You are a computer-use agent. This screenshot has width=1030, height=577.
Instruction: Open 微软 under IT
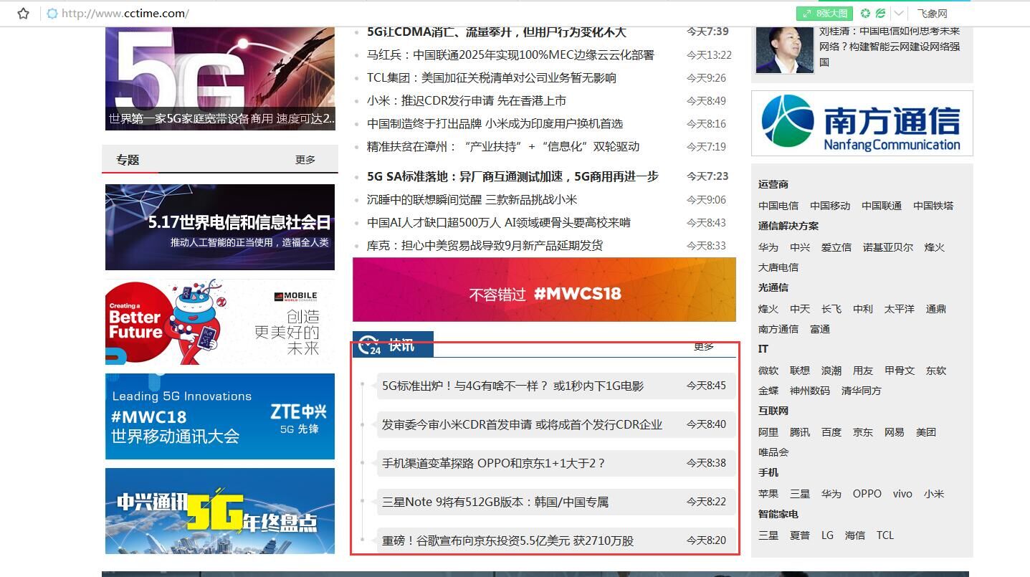(x=768, y=371)
